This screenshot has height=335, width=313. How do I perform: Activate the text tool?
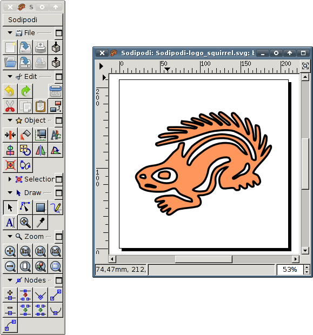[10, 223]
